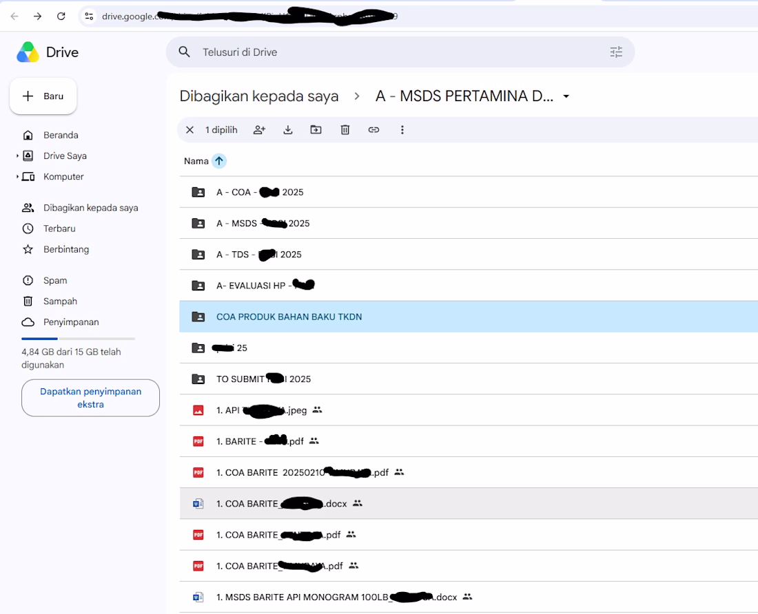Download the selected item
Image resolution: width=758 pixels, height=614 pixels.
click(x=287, y=130)
